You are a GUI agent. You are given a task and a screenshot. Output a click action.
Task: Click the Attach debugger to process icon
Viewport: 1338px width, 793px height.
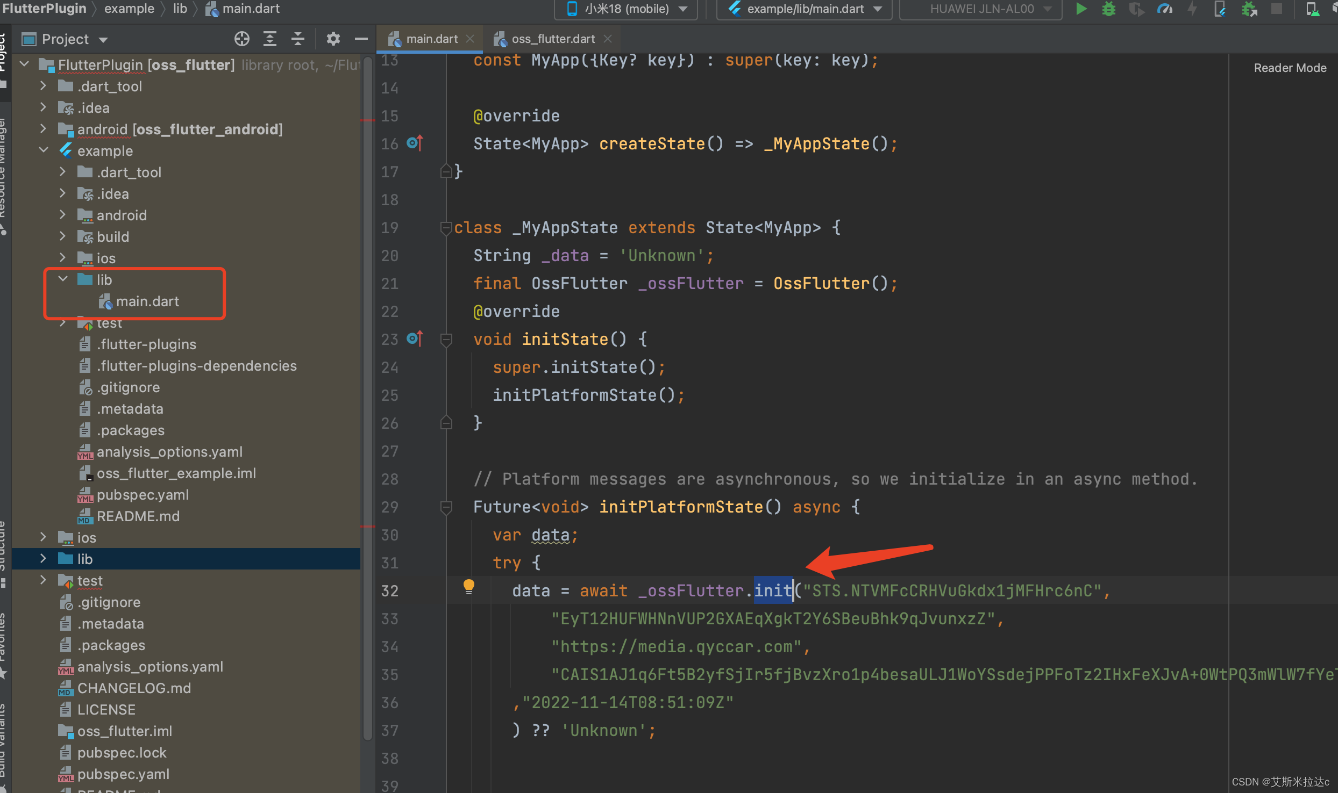pos(1249,9)
